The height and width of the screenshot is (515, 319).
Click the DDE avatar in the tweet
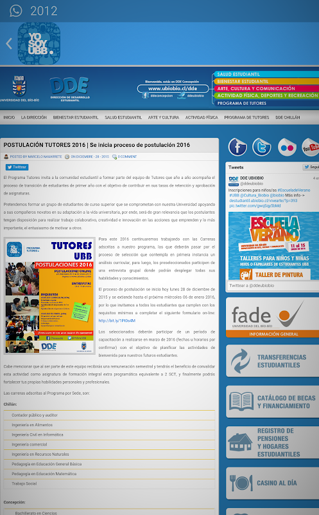(234, 181)
